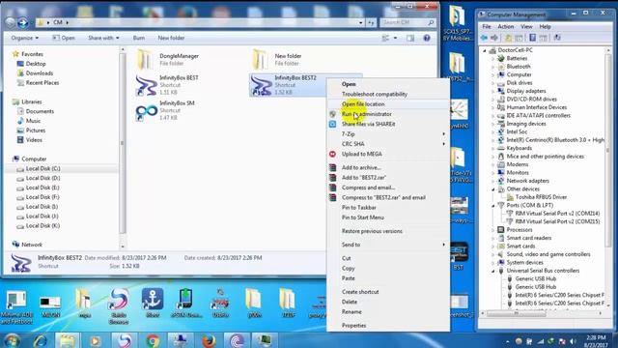Open address bar history dropdown arrow
Viewport: 618px width, 348px height.
(x=360, y=23)
